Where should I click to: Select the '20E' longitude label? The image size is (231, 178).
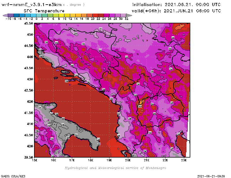pyautogui.click(x=128, y=160)
